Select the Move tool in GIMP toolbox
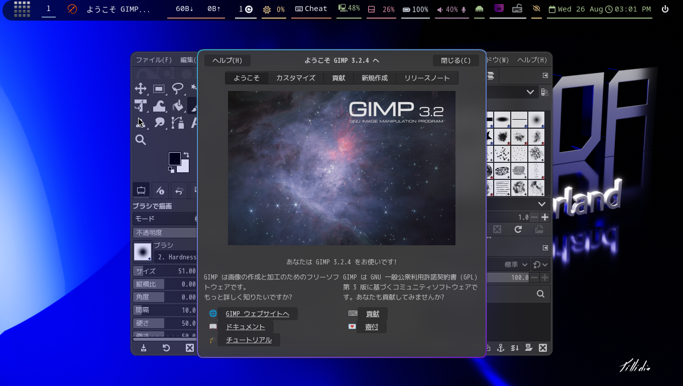This screenshot has width=683, height=386. coord(141,89)
